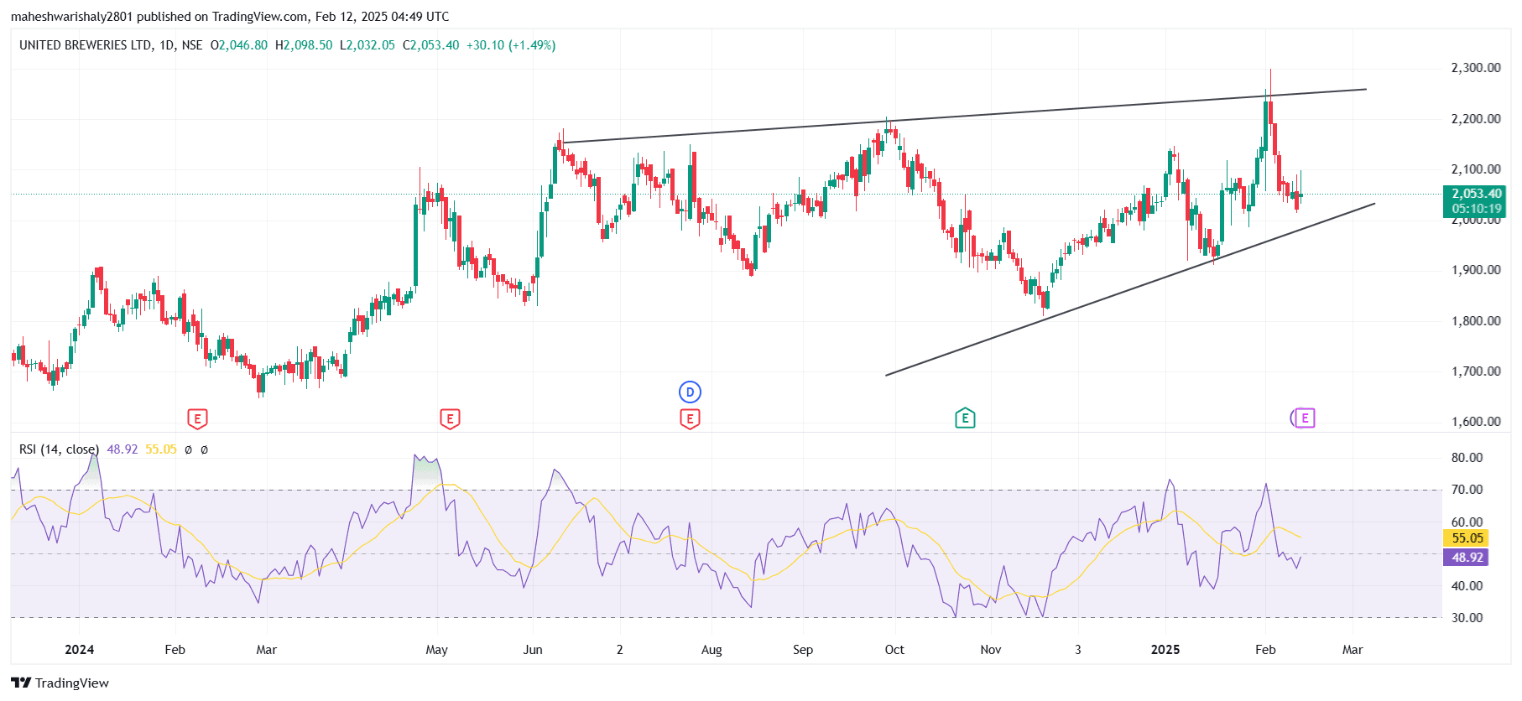The image size is (1522, 701).
Task: Click the publisher line at the top
Action: coord(230,17)
